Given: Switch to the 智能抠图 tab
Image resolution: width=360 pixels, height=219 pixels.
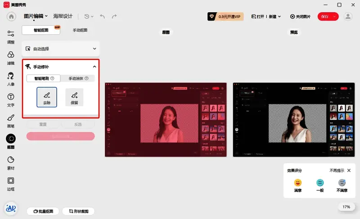Looking at the screenshot, I should pyautogui.click(x=41, y=30).
